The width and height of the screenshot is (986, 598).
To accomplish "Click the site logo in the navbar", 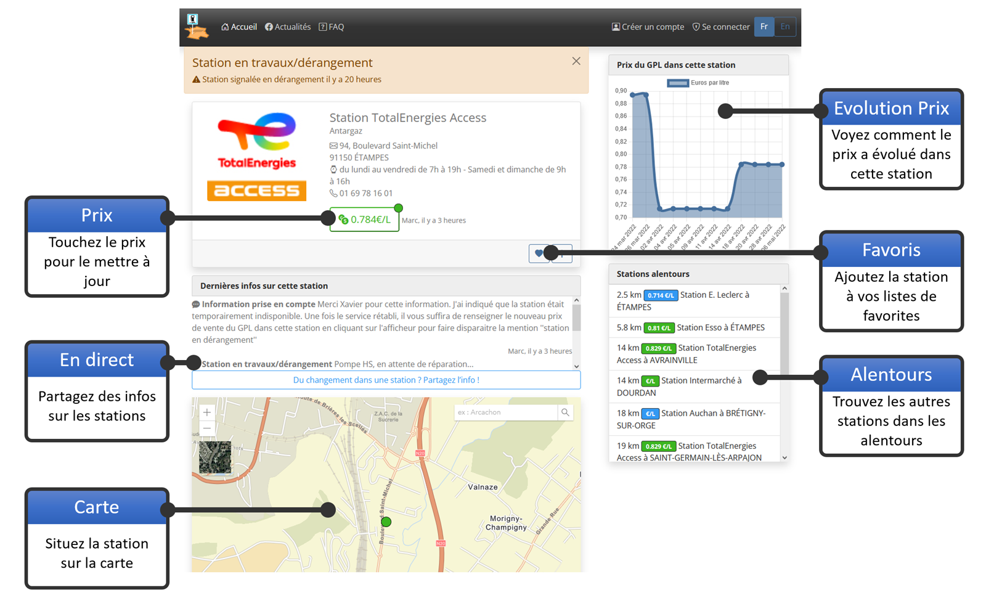I will pyautogui.click(x=197, y=27).
